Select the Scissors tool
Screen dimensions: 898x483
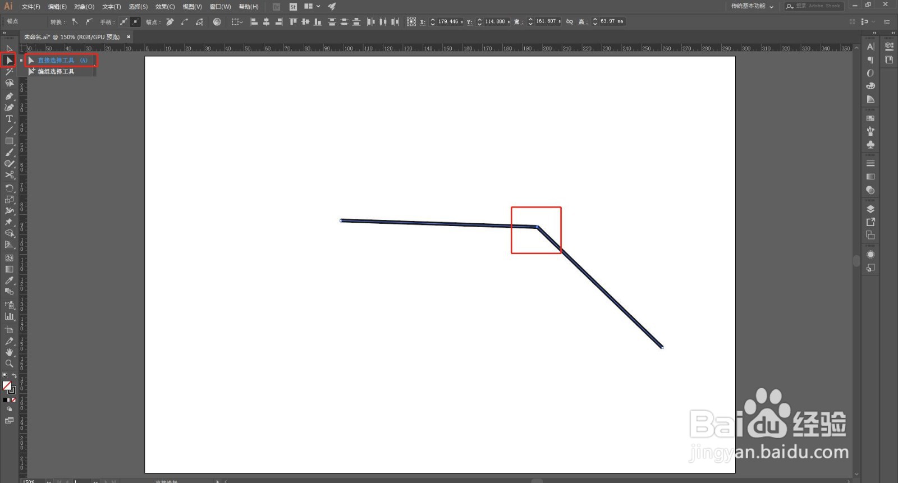[x=9, y=175]
